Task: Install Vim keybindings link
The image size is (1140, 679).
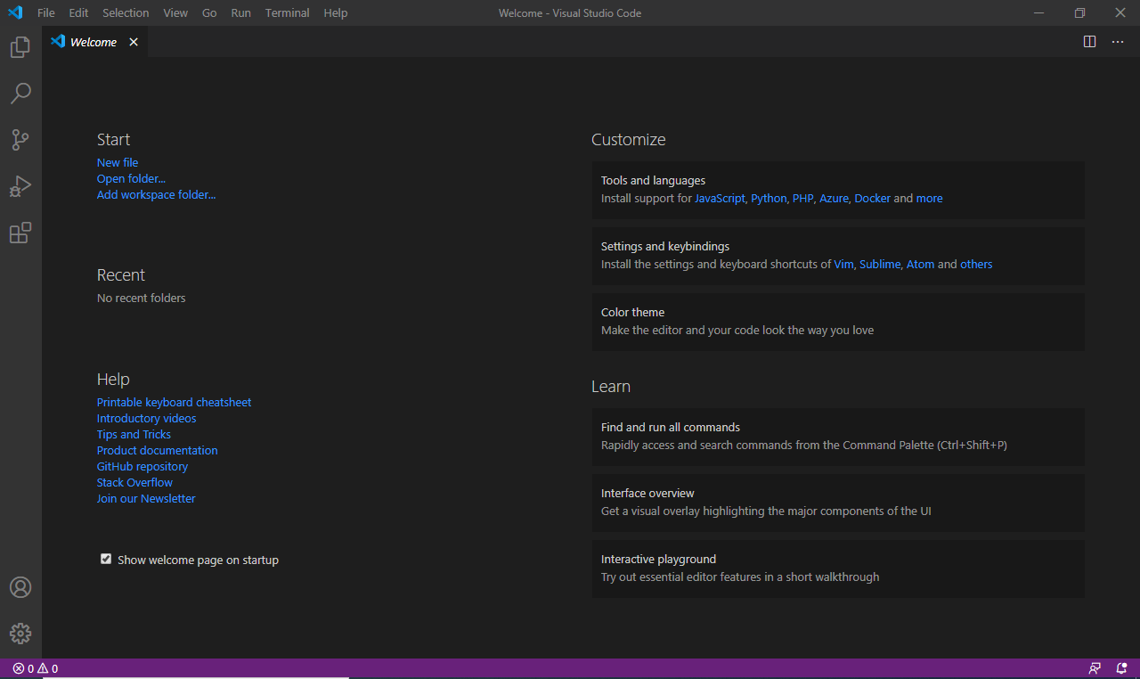Action: (843, 264)
